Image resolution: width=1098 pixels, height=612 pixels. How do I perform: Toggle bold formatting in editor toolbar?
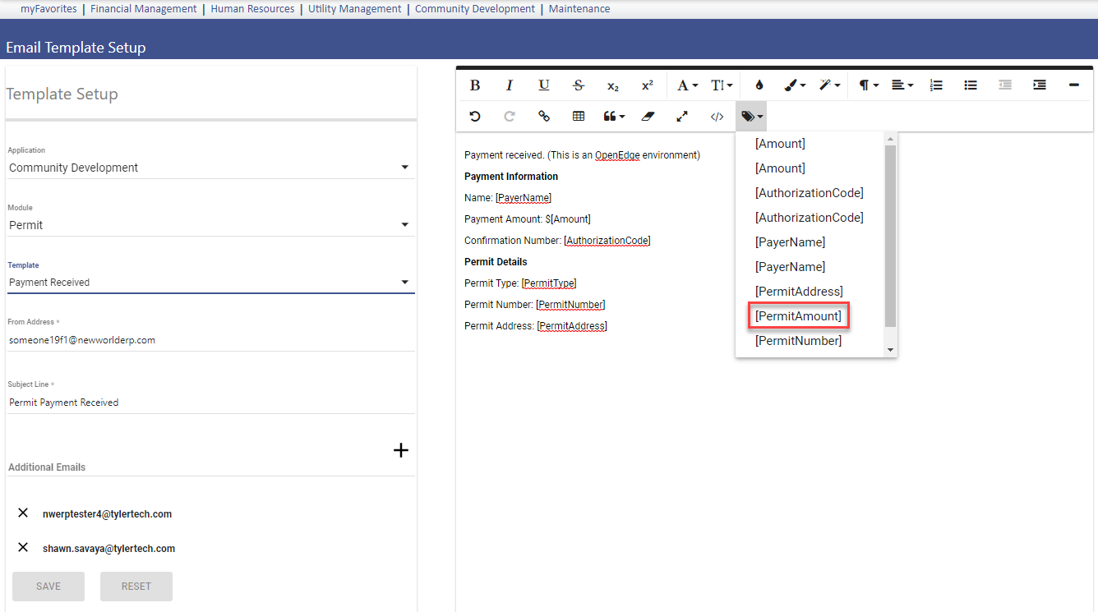click(475, 85)
